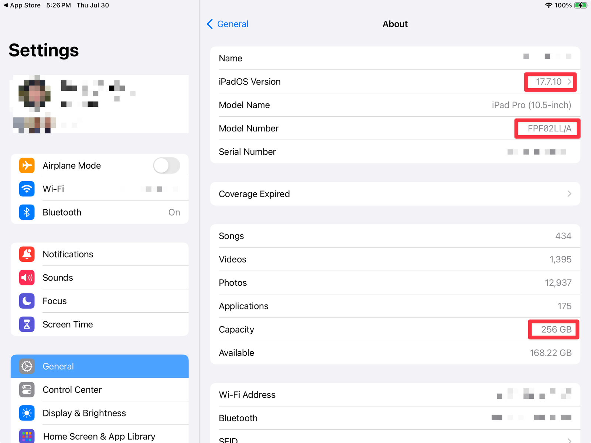The height and width of the screenshot is (443, 591).
Task: Tap the Model Number value FPF02LL/A
Action: click(549, 128)
